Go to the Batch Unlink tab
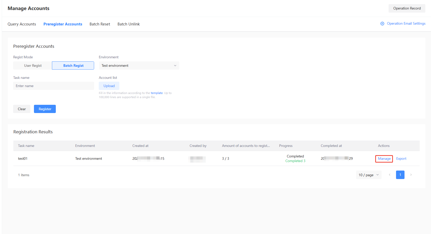 pyautogui.click(x=129, y=24)
